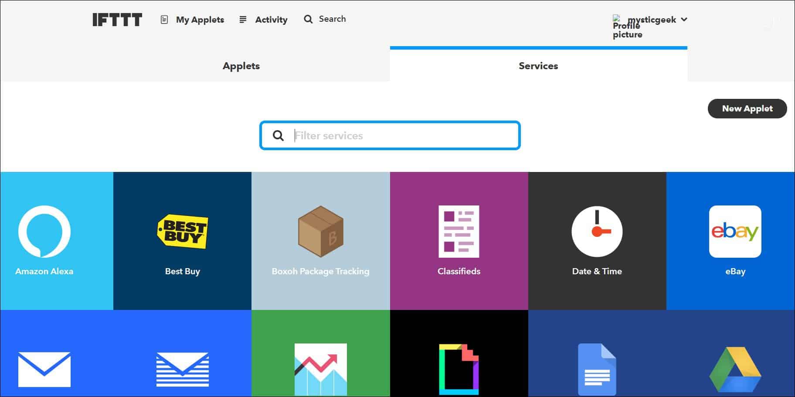Click the Classifieds label
The width and height of the screenshot is (795, 397).
click(x=459, y=271)
